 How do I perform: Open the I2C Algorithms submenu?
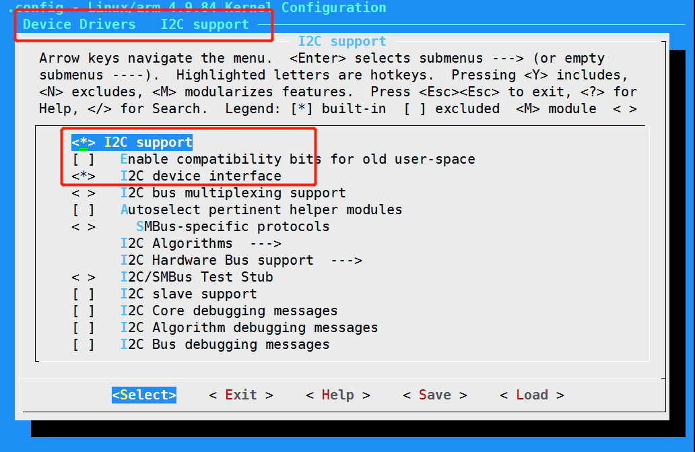click(176, 243)
